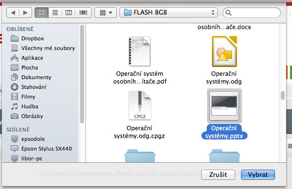Click the Všechny mé soubory icon
Image resolution: width=292 pixels, height=189 pixels.
[x=15, y=48]
